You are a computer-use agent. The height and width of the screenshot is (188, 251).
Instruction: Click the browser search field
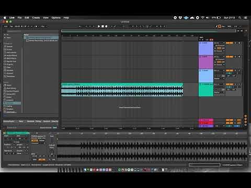click(32, 31)
